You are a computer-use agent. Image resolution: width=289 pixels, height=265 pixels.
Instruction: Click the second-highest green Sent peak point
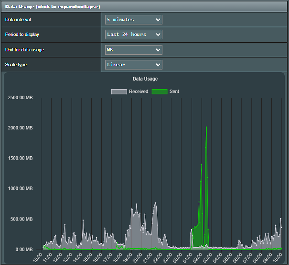click(202, 164)
